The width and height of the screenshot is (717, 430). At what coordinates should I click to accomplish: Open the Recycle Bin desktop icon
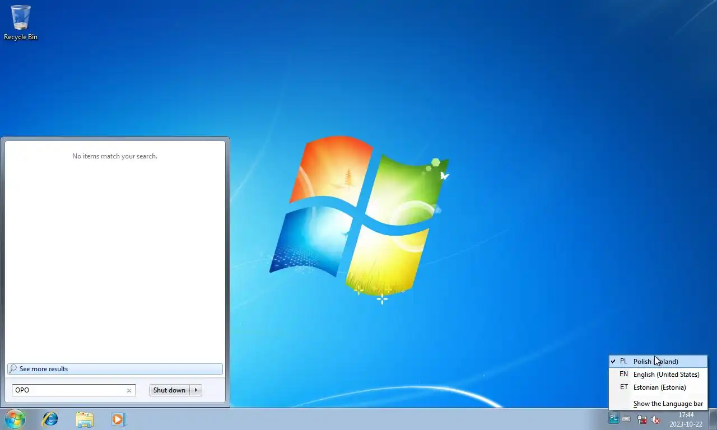(x=21, y=22)
